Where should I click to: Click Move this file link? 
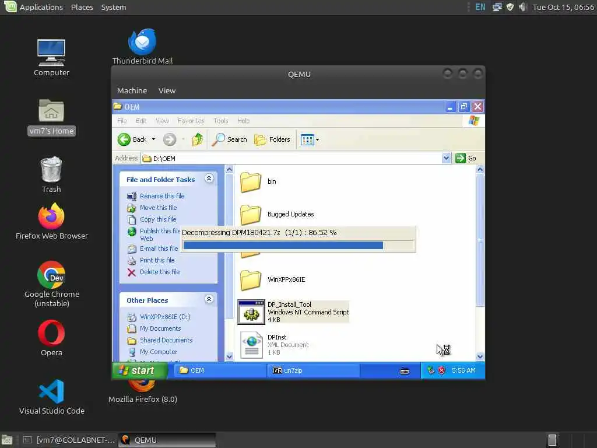pyautogui.click(x=158, y=208)
